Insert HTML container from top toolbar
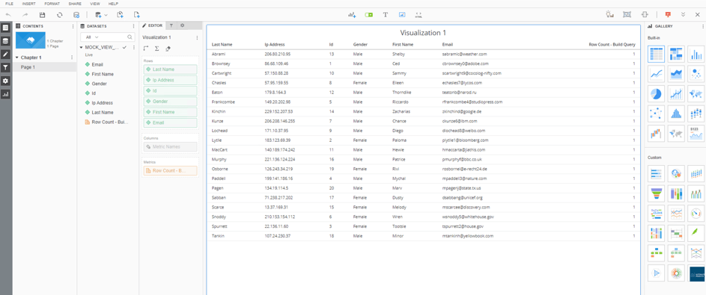Viewport: 706px width, 295px height. click(419, 15)
